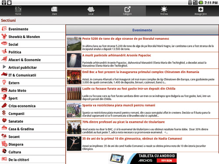This screenshot has height=164, width=219.
Task: Select the Sport section icon
Action: tap(4, 97)
